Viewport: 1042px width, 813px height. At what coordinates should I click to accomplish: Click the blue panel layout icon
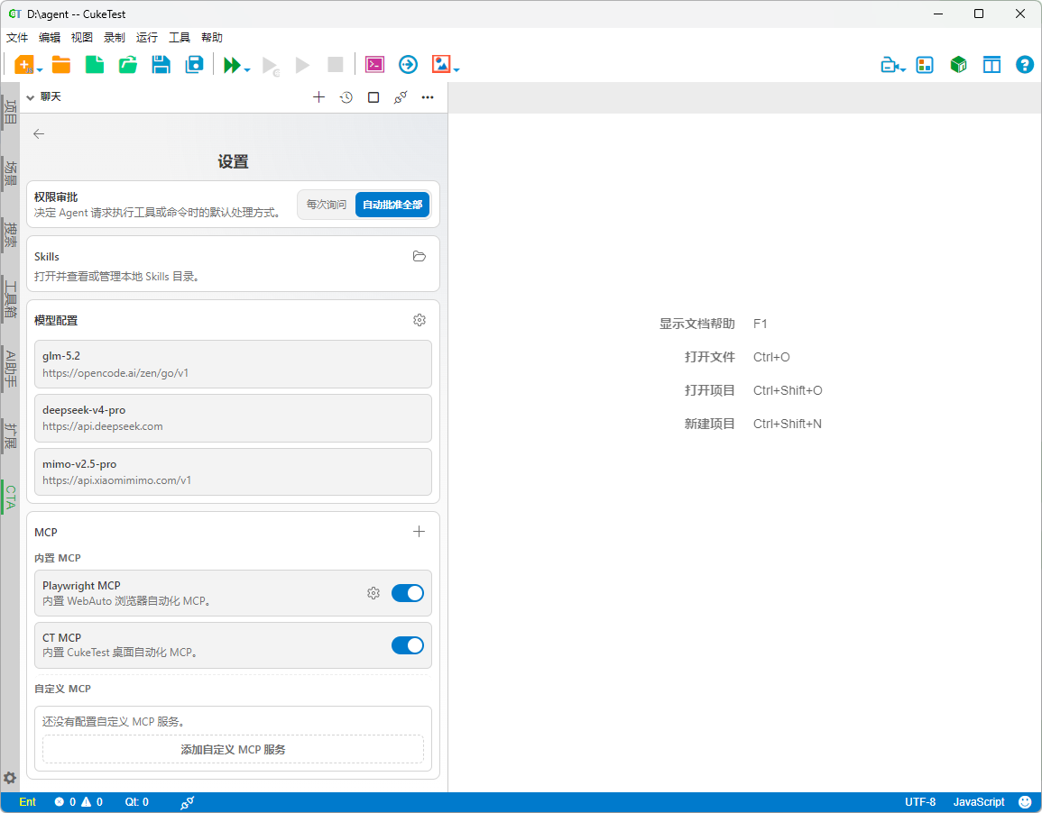click(x=991, y=64)
